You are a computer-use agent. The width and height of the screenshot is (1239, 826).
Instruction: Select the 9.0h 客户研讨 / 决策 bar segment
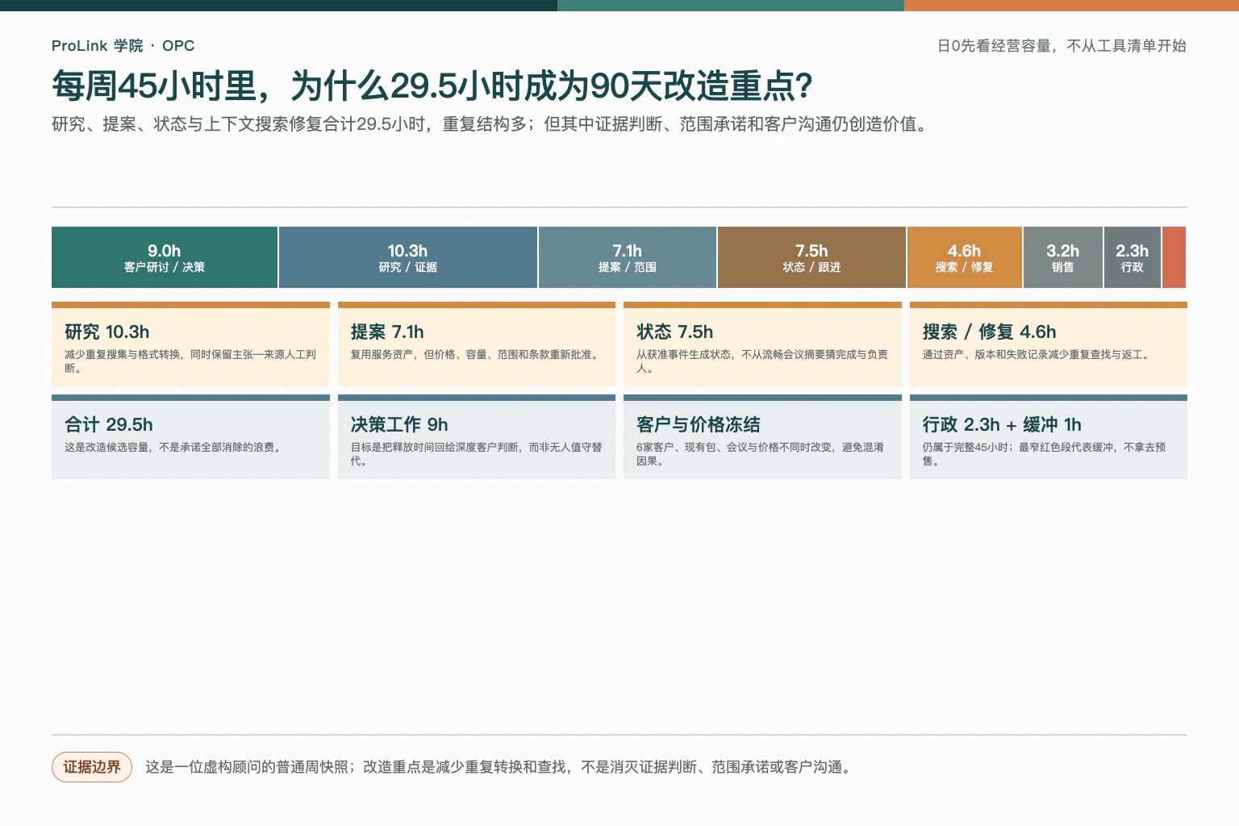pyautogui.click(x=165, y=257)
